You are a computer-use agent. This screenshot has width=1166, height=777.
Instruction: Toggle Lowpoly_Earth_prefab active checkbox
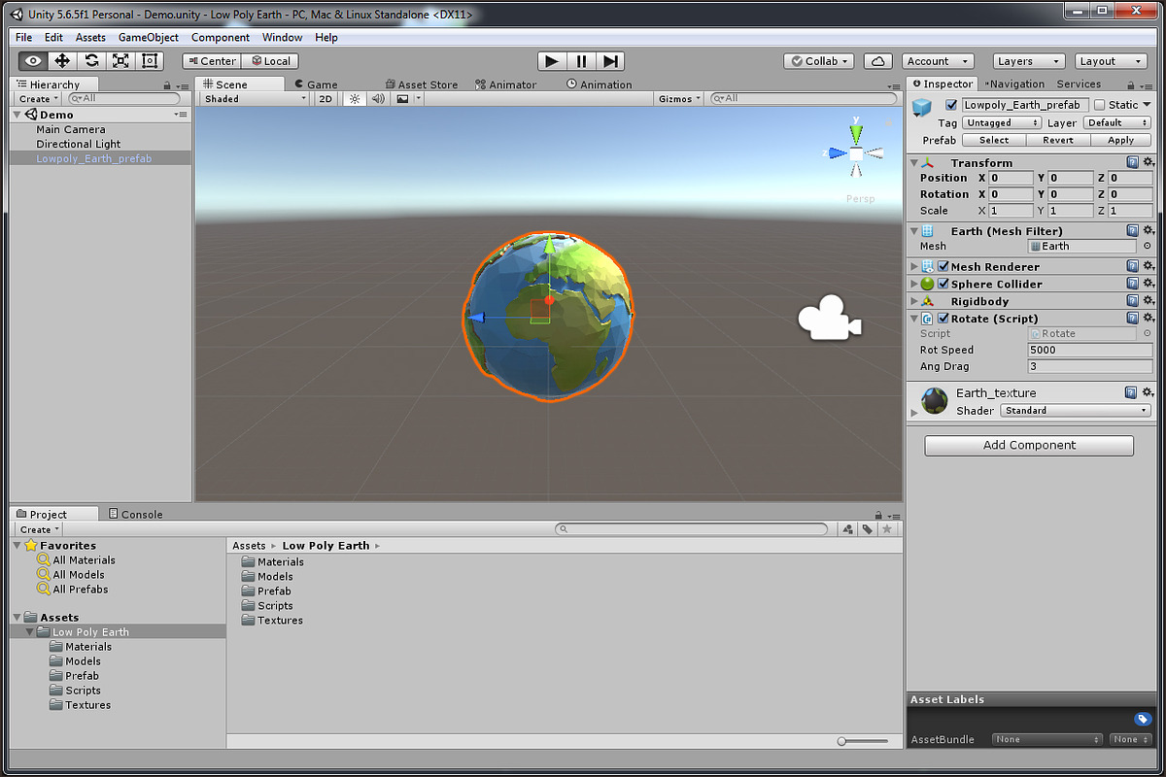tap(951, 105)
